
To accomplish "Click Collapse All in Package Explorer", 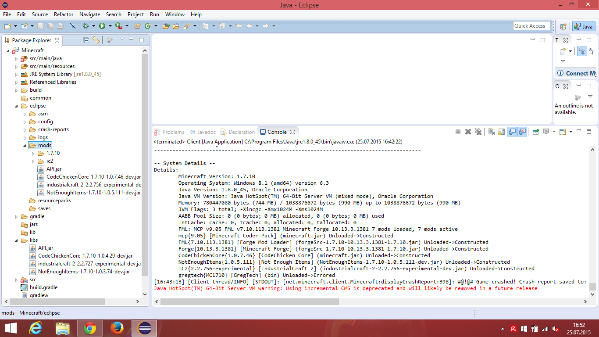I will pyautogui.click(x=86, y=40).
